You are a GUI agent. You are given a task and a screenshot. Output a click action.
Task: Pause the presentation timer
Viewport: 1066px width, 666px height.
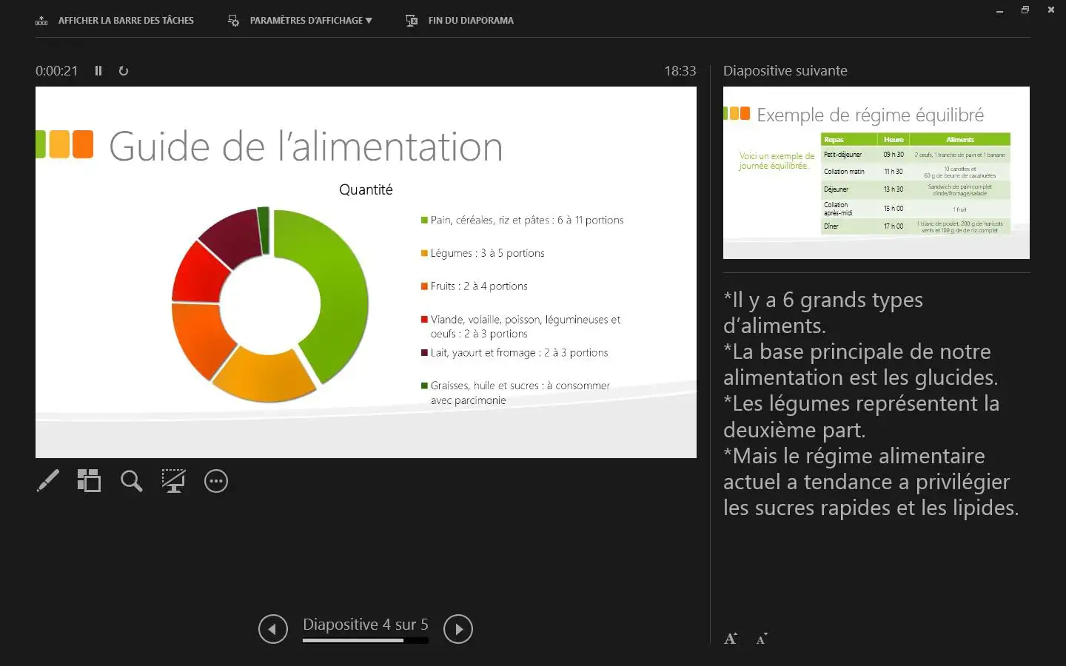tap(98, 71)
